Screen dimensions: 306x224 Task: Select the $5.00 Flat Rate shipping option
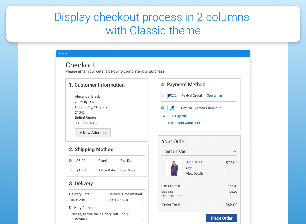70,161
